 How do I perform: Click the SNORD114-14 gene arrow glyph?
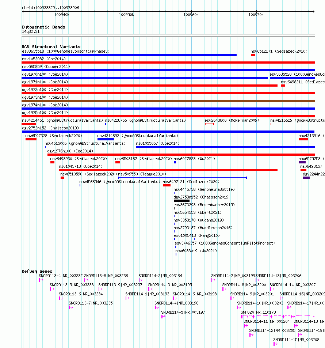point(272,289)
